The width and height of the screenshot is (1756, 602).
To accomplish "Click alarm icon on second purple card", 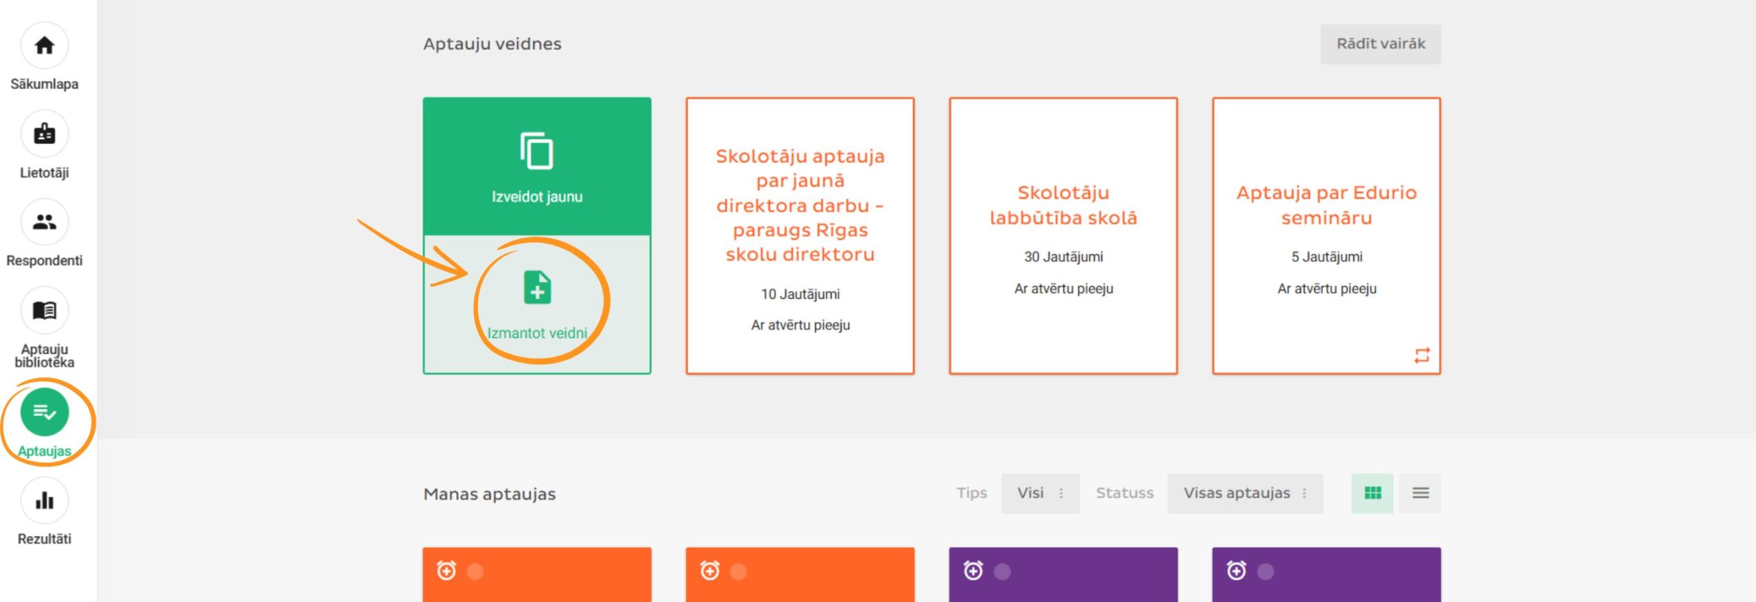I will click(1236, 570).
